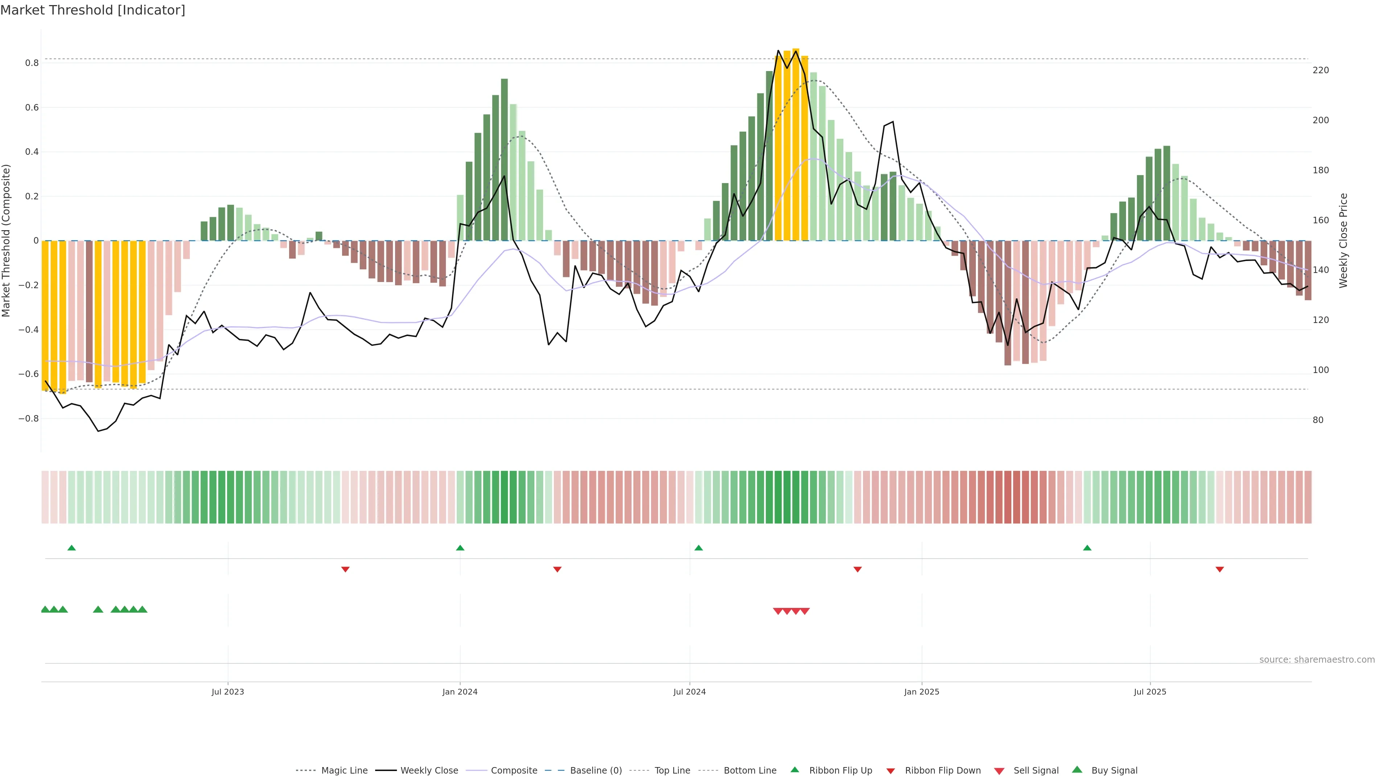The image size is (1393, 783).
Task: Click the Jan 2025 x-axis label
Action: (x=921, y=692)
